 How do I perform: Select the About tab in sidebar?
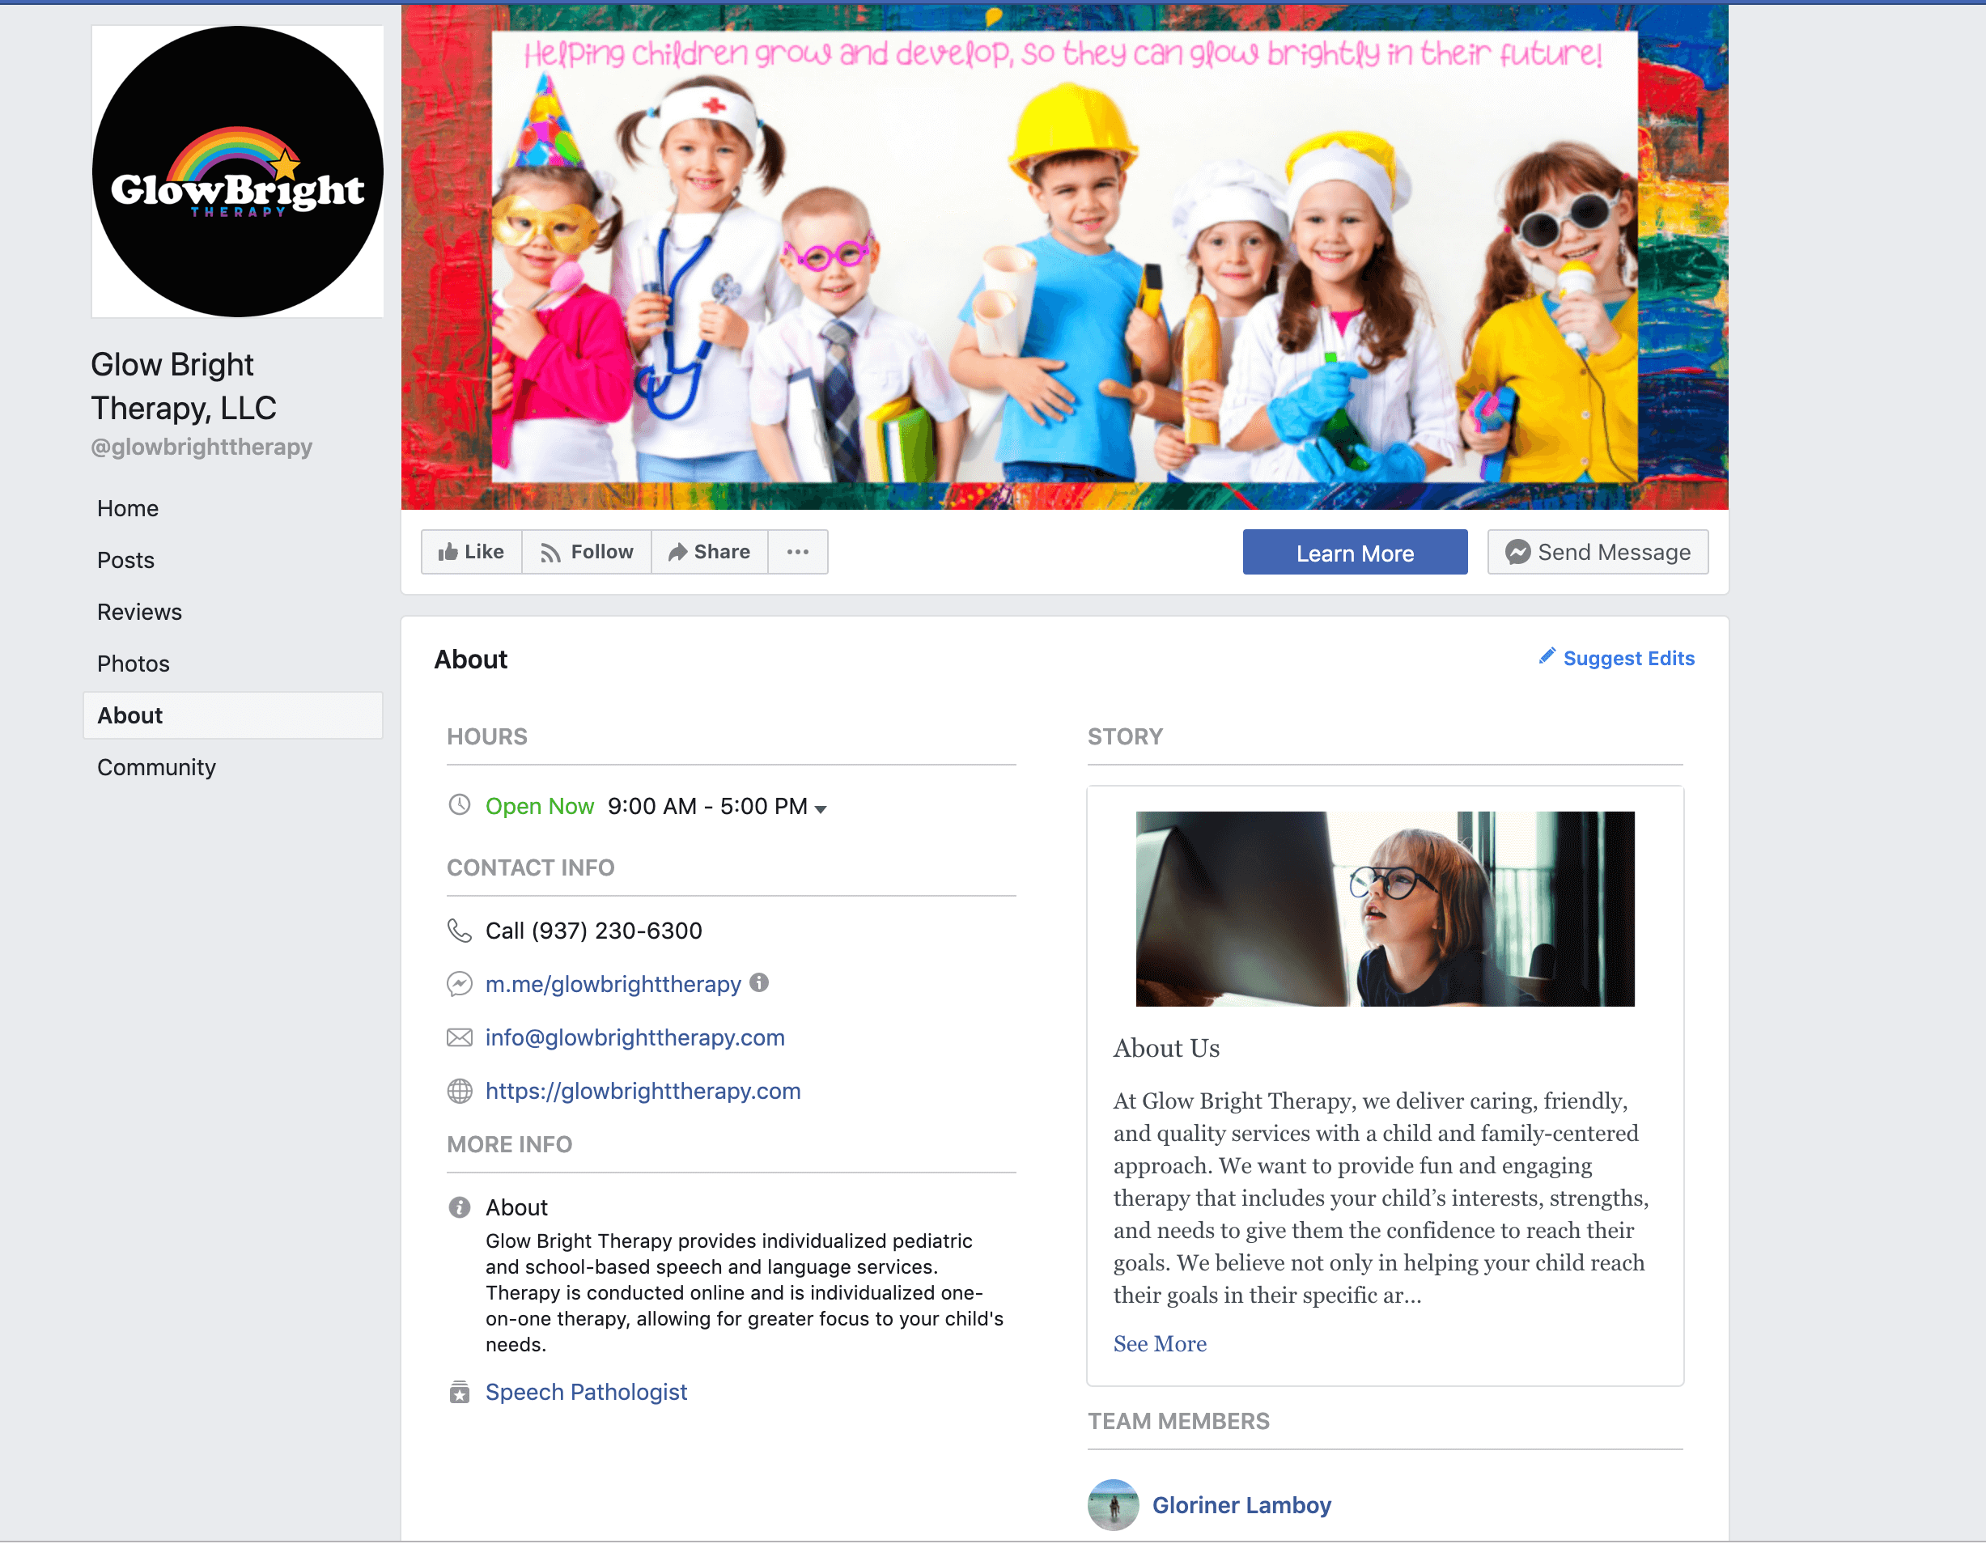pos(233,715)
